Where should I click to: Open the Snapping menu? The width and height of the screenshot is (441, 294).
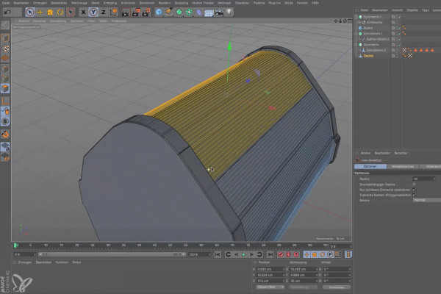(110, 3)
